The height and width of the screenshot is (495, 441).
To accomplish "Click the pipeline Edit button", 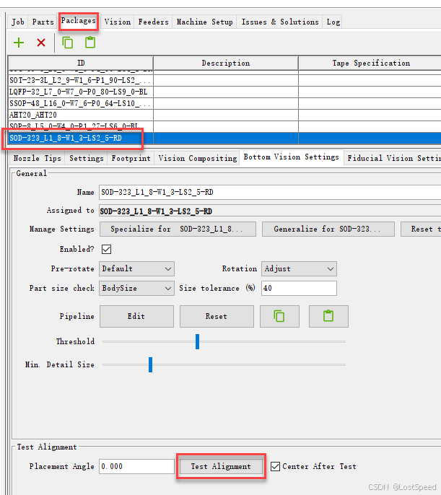I will [136, 316].
